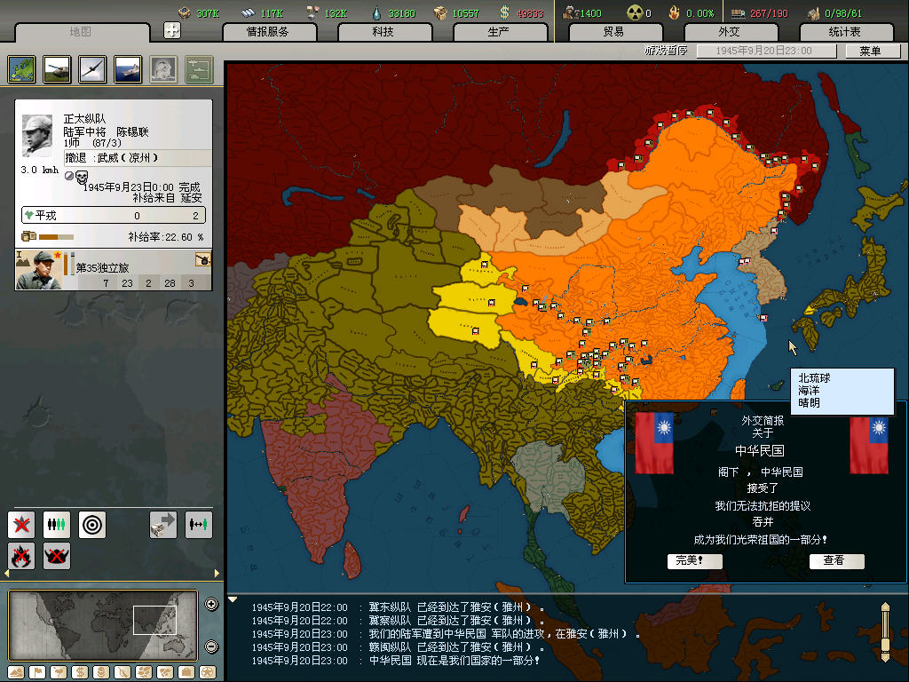Viewport: 909px width, 682px height.
Task: Select the terrain mountain map mode
Action: [16, 672]
